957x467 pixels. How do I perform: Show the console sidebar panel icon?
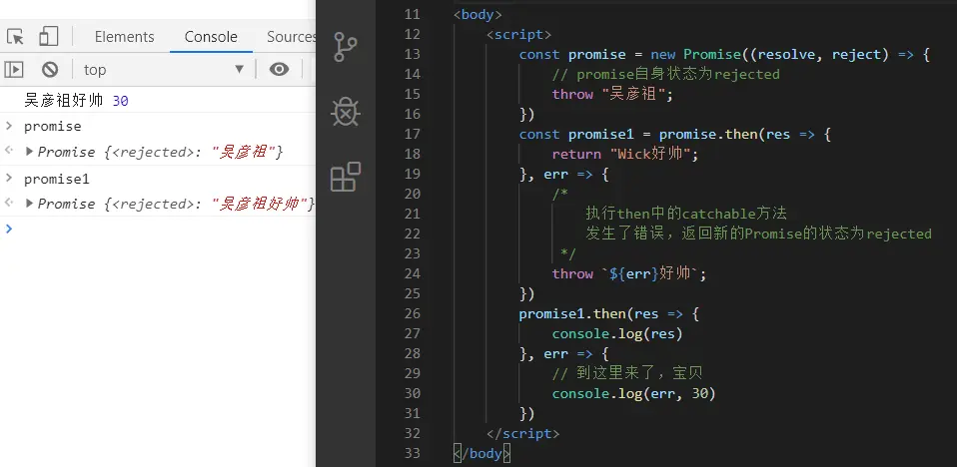pyautogui.click(x=14, y=70)
